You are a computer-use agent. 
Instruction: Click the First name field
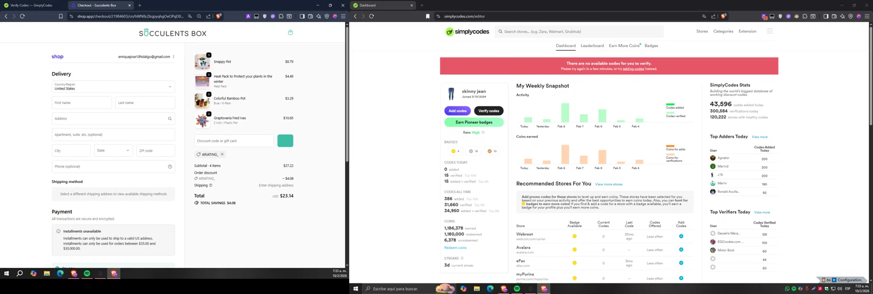click(81, 103)
